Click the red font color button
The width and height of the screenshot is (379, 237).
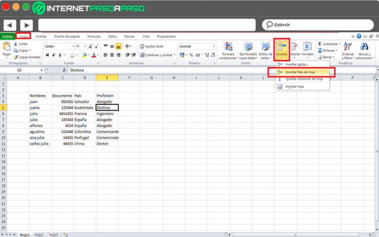(94, 55)
